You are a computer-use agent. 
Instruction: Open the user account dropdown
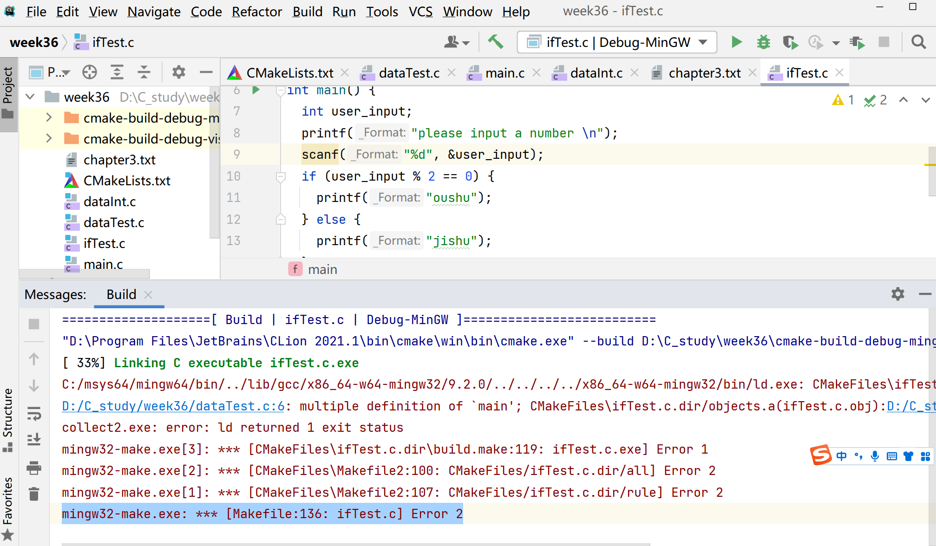tap(457, 42)
